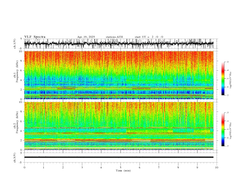Screen dimensions: 244x188
Task: Click the "5" tick on ch.1(V) axis
Action: click(21, 39)
